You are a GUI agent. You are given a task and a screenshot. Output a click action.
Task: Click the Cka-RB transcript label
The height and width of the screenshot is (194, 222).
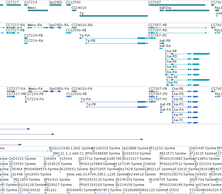click(171, 51)
